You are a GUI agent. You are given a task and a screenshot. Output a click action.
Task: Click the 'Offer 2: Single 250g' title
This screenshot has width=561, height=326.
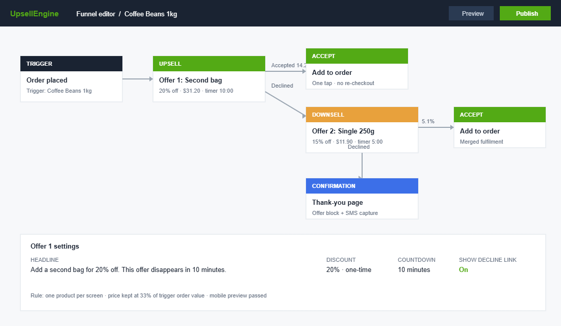tap(343, 131)
